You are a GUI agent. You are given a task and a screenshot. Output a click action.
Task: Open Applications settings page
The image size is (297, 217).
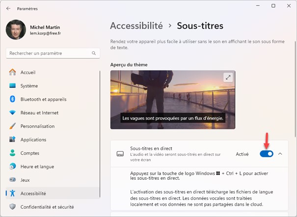[x=53, y=140]
